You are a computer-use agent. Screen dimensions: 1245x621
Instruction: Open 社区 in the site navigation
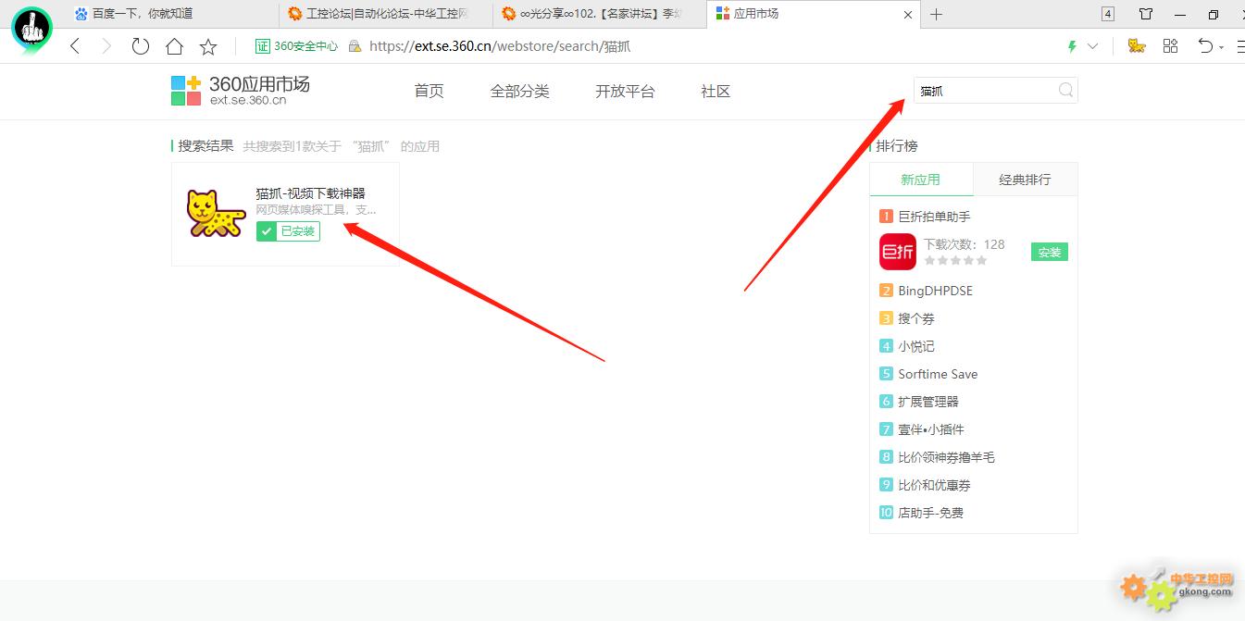(716, 91)
